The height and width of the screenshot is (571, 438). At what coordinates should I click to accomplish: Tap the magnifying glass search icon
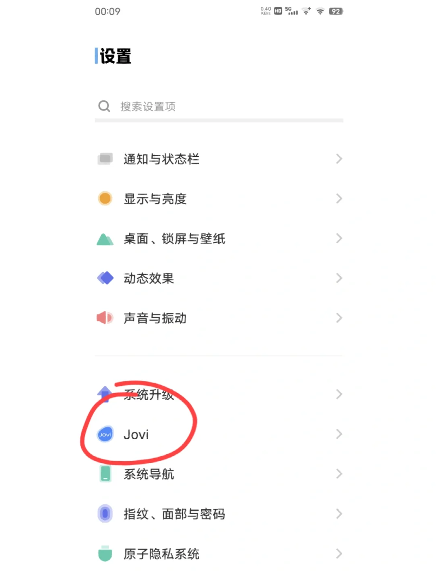point(104,106)
